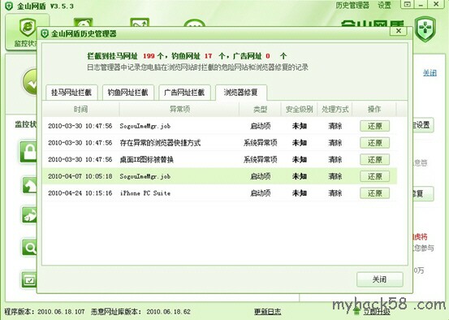Click the 处理方式 column header

[x=335, y=109]
